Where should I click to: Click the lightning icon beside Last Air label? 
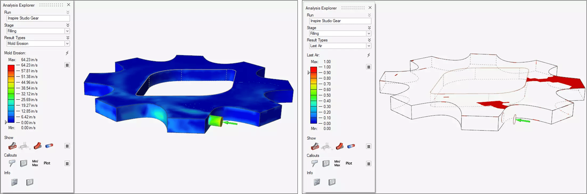coord(369,55)
